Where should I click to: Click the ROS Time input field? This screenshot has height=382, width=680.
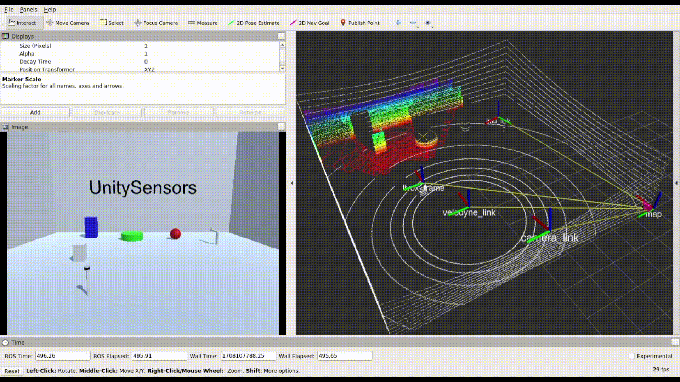[x=62, y=355]
